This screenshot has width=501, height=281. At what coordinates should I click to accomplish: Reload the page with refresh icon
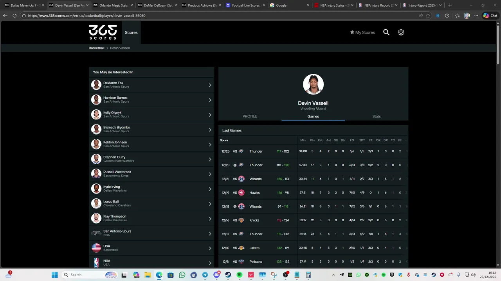point(14,16)
